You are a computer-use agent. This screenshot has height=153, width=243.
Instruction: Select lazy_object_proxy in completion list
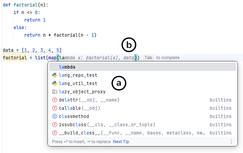(x=82, y=92)
